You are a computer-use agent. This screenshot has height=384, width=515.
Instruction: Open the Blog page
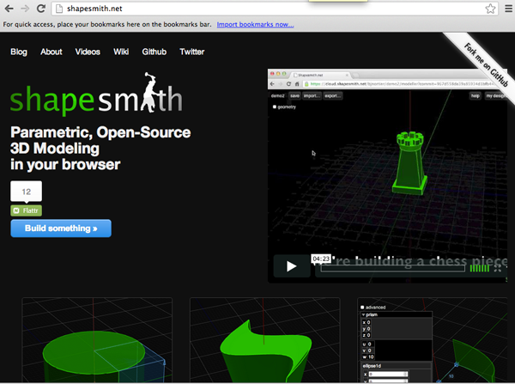pos(19,52)
